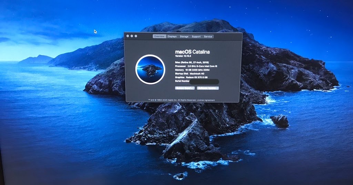Click the Startup Disk 'Macintosh HD' line
The height and width of the screenshot is (185, 353).
pos(190,74)
